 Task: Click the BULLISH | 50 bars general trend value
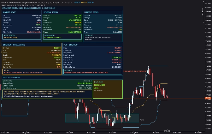84,83
